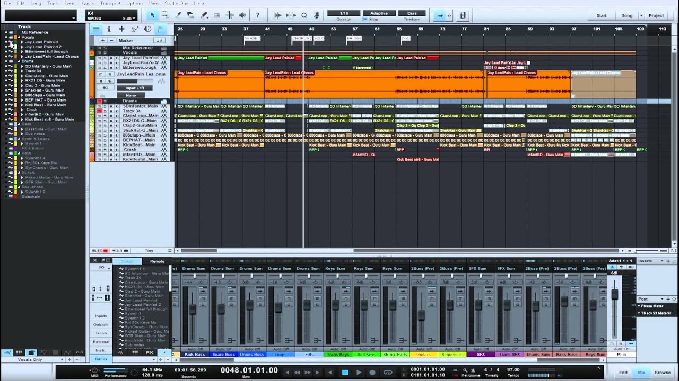Open the track inspector info icon

109,29
